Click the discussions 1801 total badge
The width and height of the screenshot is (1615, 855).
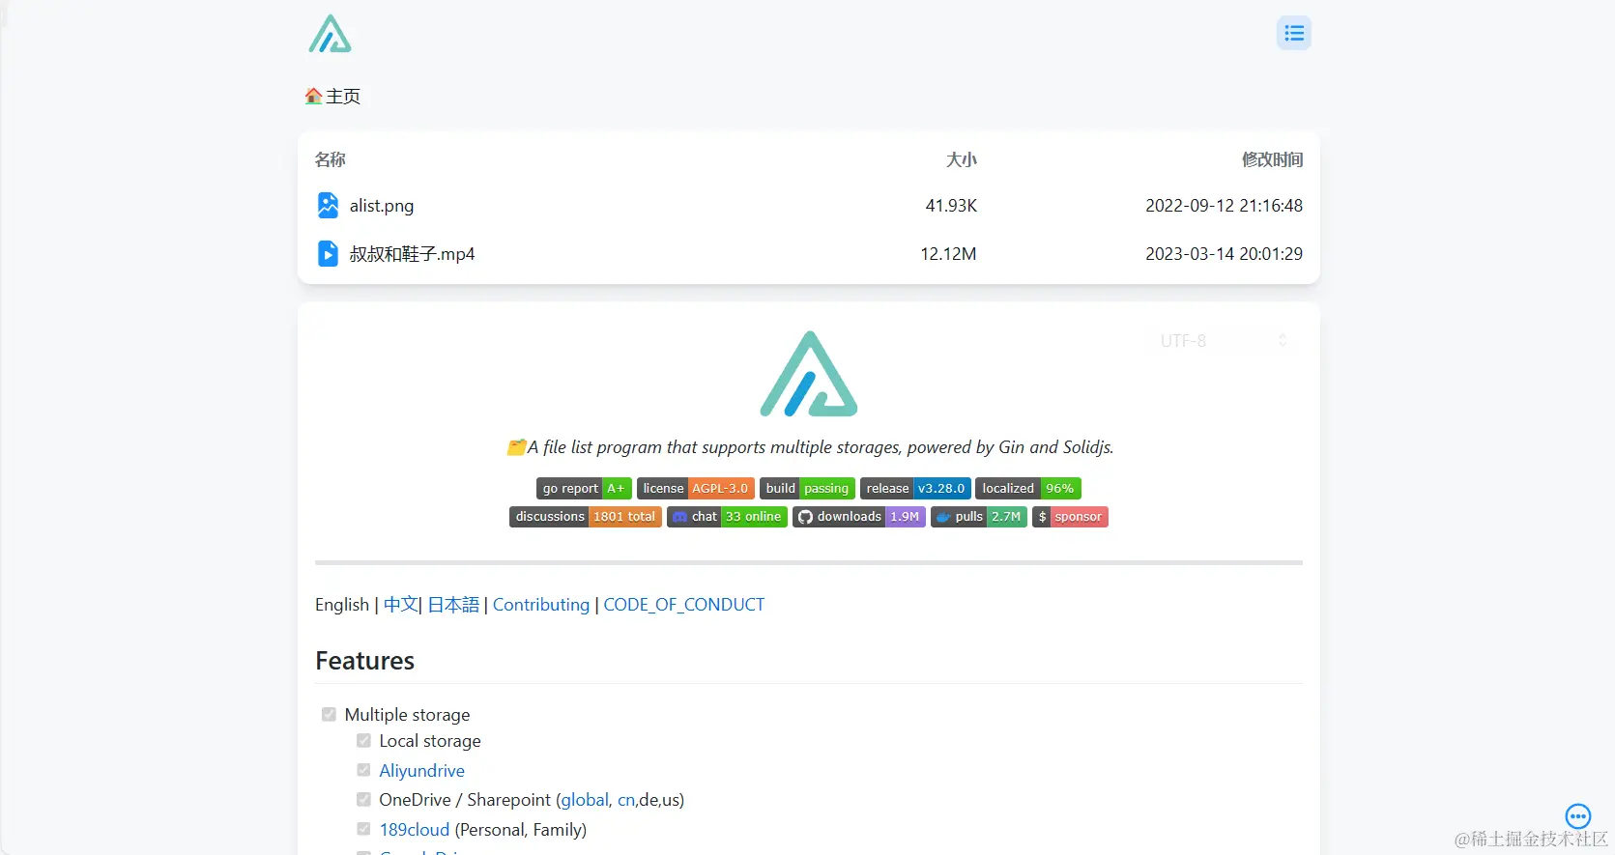pos(586,517)
